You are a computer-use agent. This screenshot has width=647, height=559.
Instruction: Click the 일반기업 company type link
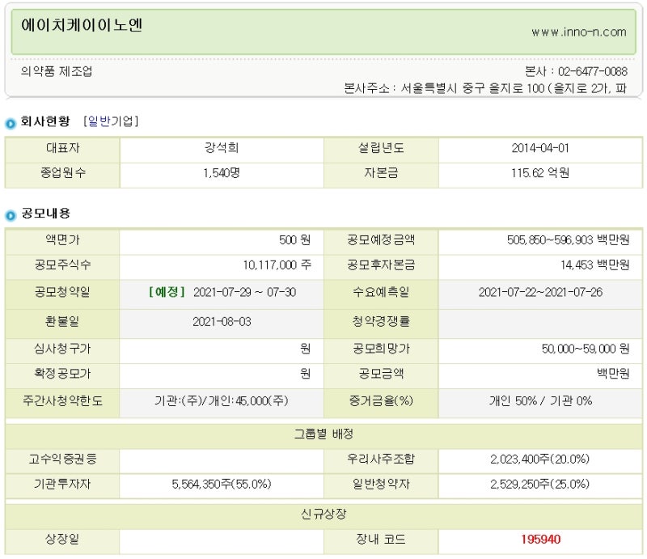[111, 121]
